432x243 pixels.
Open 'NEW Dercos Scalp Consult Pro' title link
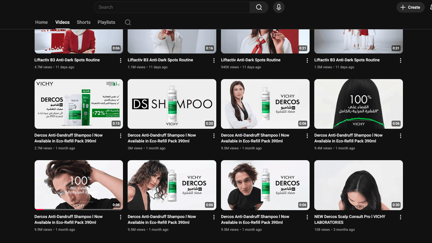(350, 219)
